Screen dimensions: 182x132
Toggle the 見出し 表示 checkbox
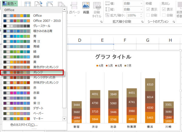(x=164, y=9)
